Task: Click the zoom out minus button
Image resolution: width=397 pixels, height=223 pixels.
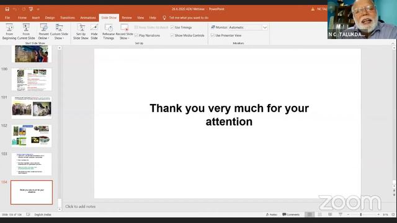Action: (x=348, y=214)
